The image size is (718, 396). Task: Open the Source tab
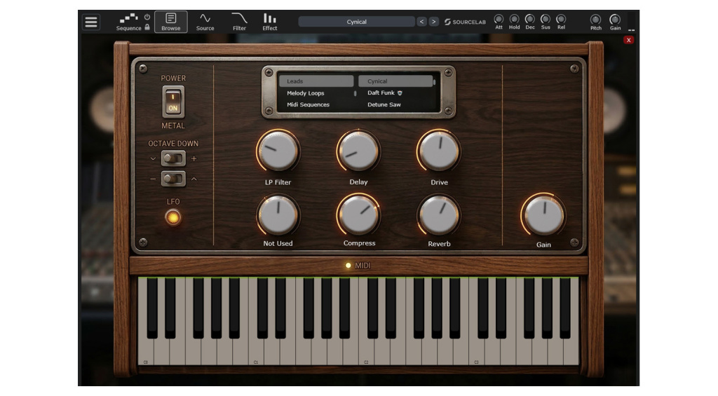[x=205, y=22]
